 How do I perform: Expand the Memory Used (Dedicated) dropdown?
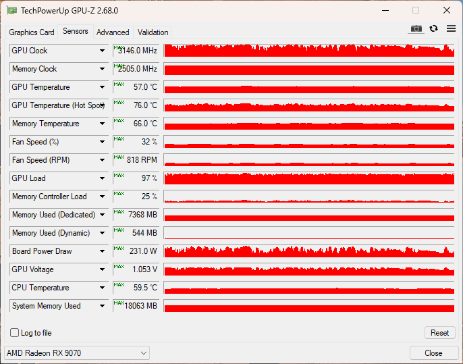(x=102, y=215)
